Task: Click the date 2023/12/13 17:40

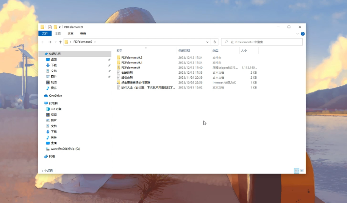Action: pos(190,68)
